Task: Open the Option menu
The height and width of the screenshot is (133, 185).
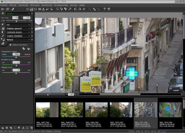Action: [x=73, y=5]
